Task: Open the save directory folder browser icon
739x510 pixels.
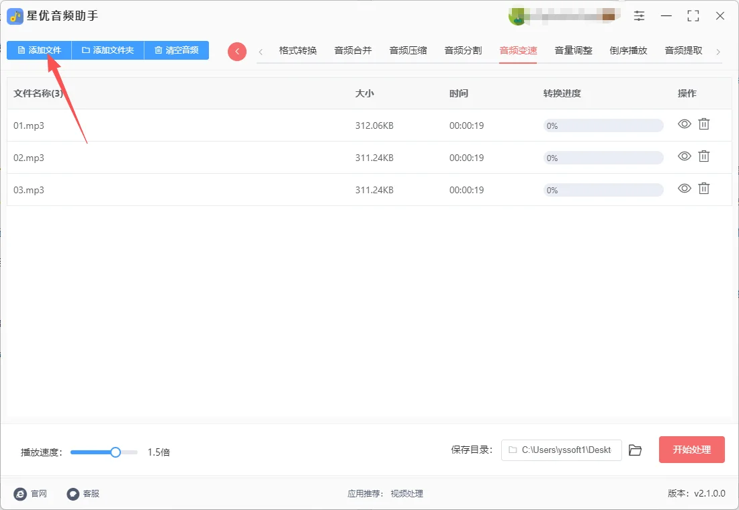Action: click(x=636, y=450)
